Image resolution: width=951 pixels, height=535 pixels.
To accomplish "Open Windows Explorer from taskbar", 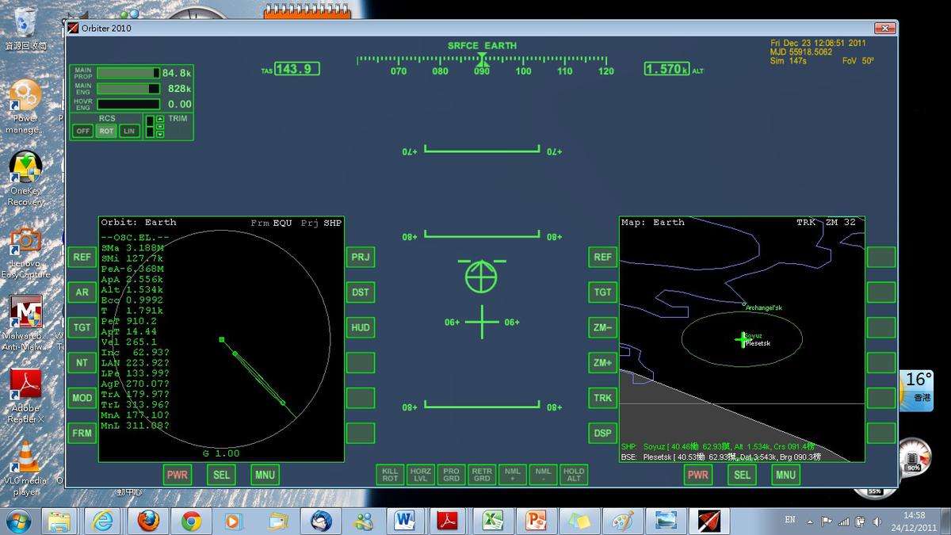I will [60, 521].
